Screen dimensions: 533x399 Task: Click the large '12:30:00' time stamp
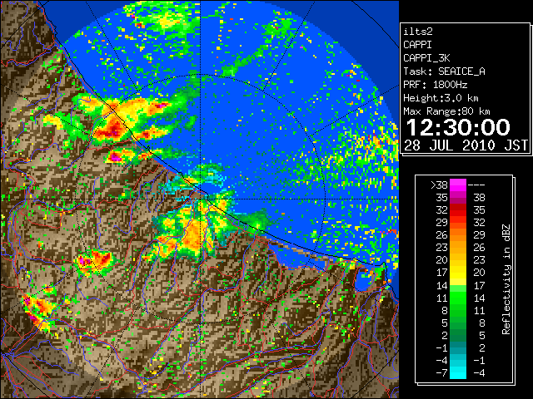coord(458,127)
